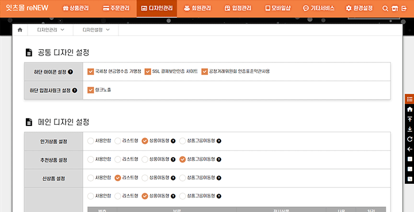This screenshot has width=414, height=212.
Task: Toggle the 링크노출 checkbox
Action: pyautogui.click(x=91, y=90)
